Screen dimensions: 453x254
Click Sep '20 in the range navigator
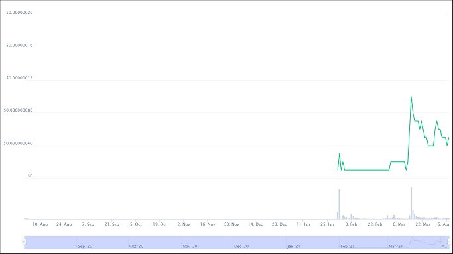(85, 247)
